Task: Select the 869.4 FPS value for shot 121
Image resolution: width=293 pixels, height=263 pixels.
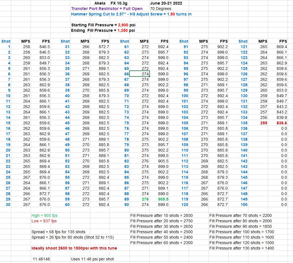Action: coord(282,47)
